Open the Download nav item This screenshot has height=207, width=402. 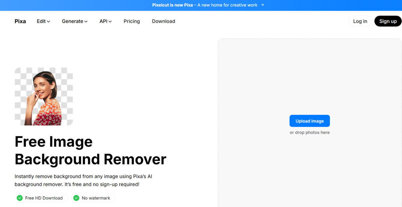163,21
